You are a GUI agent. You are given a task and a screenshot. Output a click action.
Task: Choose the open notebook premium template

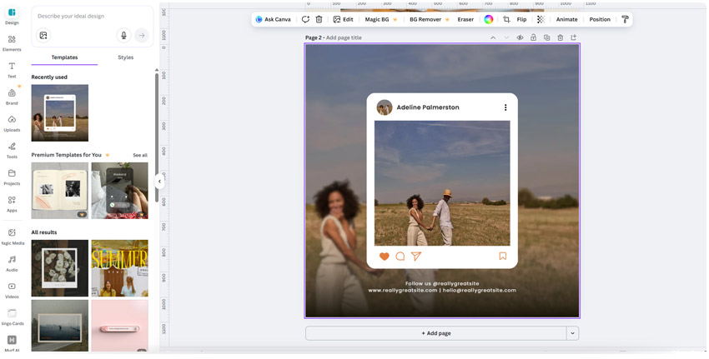[60, 191]
